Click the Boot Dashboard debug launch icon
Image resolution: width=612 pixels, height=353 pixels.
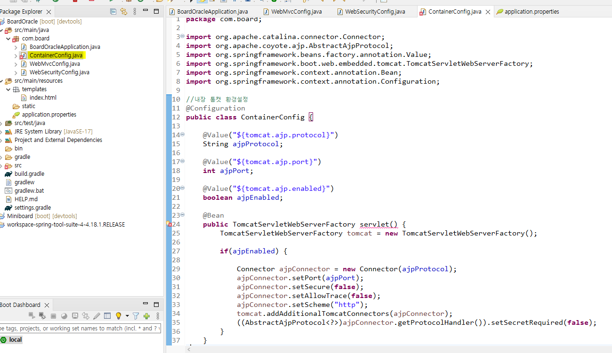pos(42,316)
